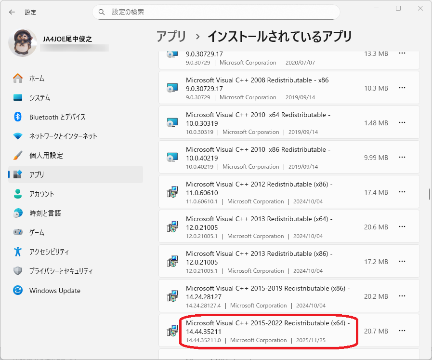Open more options for Visual C++ 2015-2019 (x86)
Viewport: 432px width, 360px height.
[x=402, y=296]
